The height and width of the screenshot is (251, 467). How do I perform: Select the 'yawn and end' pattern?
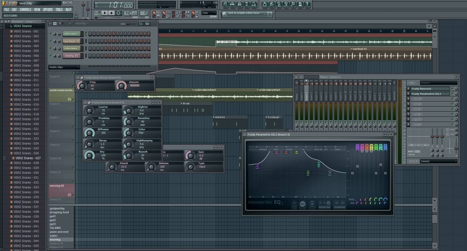[59, 232]
